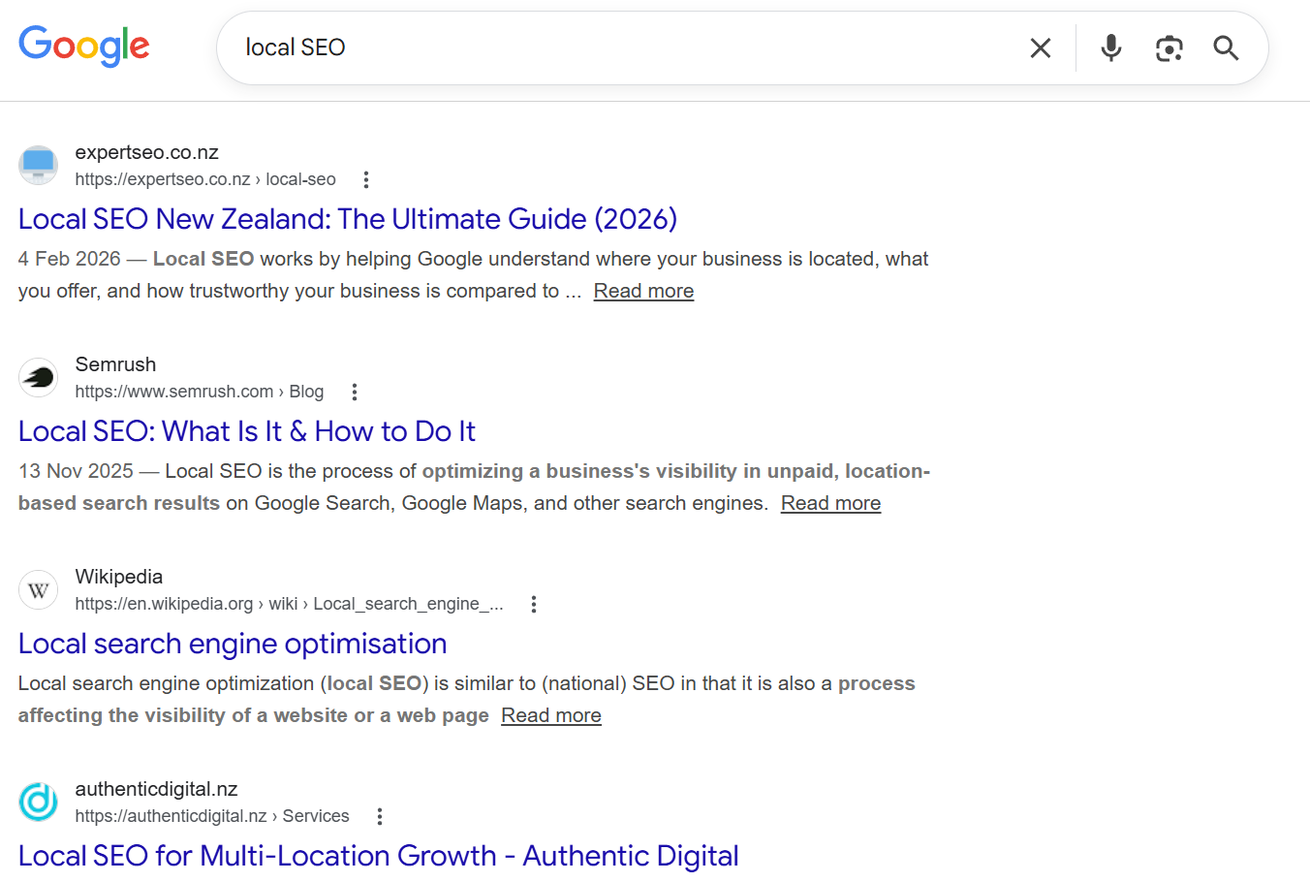The width and height of the screenshot is (1310, 882).
Task: Click Read more on Wikipedia snippet
Action: pyautogui.click(x=551, y=715)
